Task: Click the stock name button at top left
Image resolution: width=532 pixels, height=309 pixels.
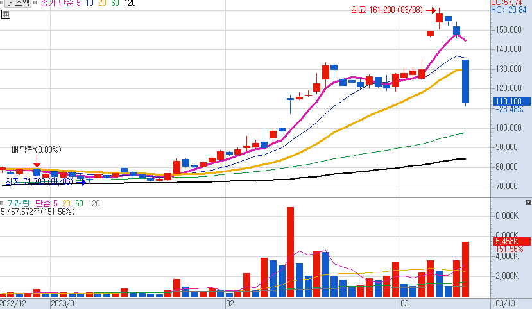Action: pyautogui.click(x=19, y=3)
